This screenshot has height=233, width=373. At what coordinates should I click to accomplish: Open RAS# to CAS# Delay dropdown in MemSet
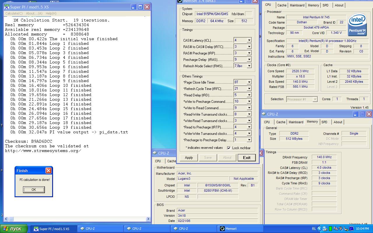click(x=249, y=47)
